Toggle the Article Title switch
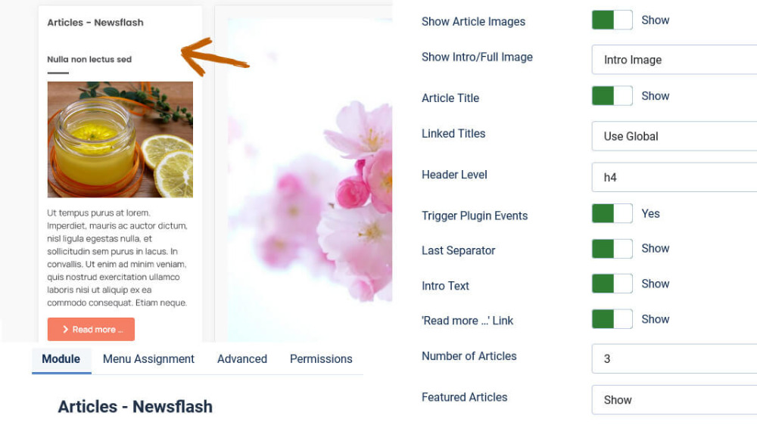The height and width of the screenshot is (425, 757). [x=612, y=96]
